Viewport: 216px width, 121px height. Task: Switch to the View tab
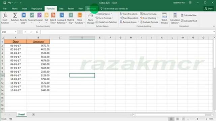80,9
